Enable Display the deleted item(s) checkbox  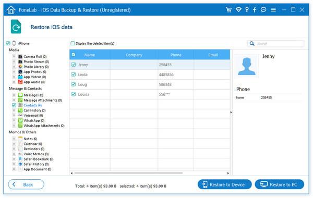73,43
